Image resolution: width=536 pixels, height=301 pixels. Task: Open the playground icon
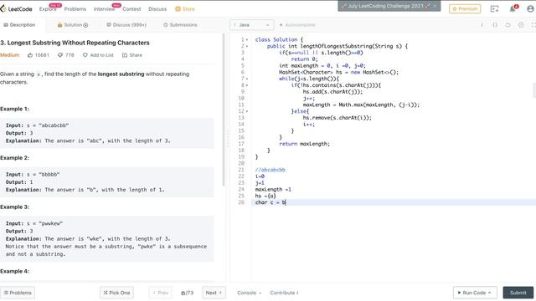pos(494,9)
